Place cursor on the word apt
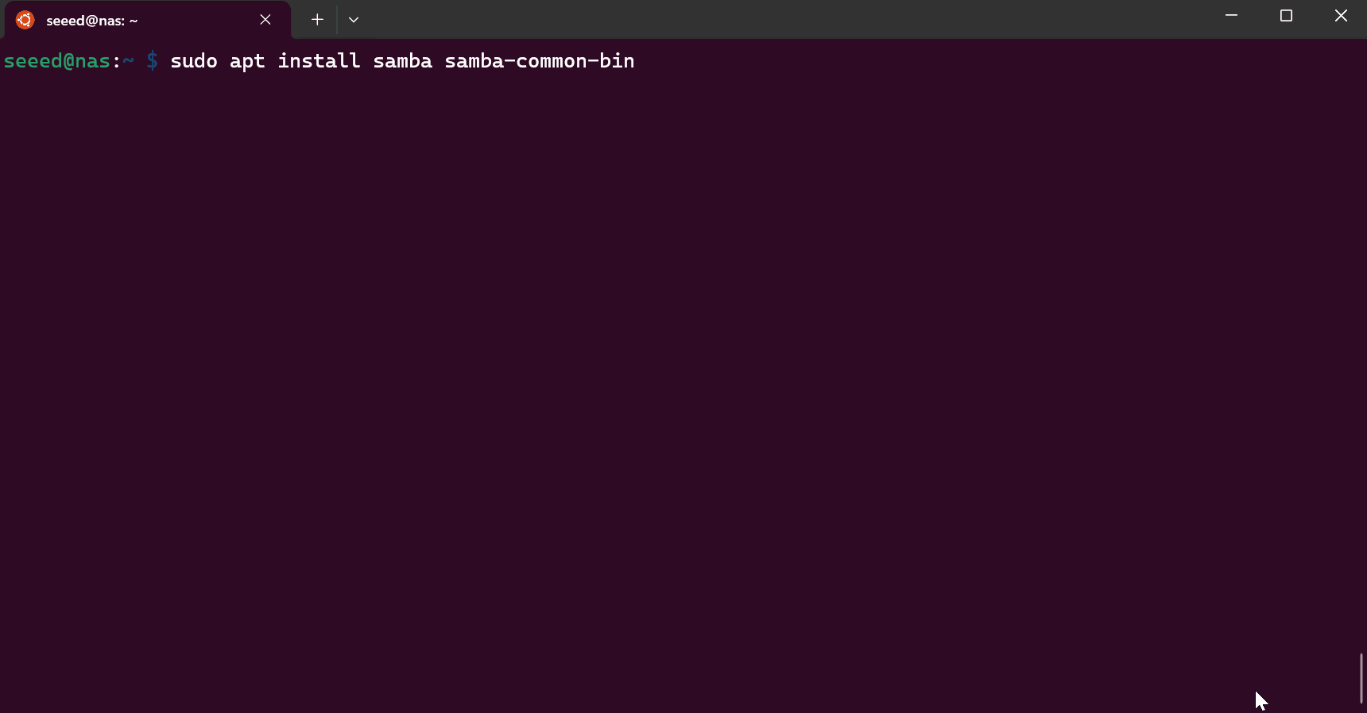This screenshot has width=1367, height=713. [x=247, y=62]
